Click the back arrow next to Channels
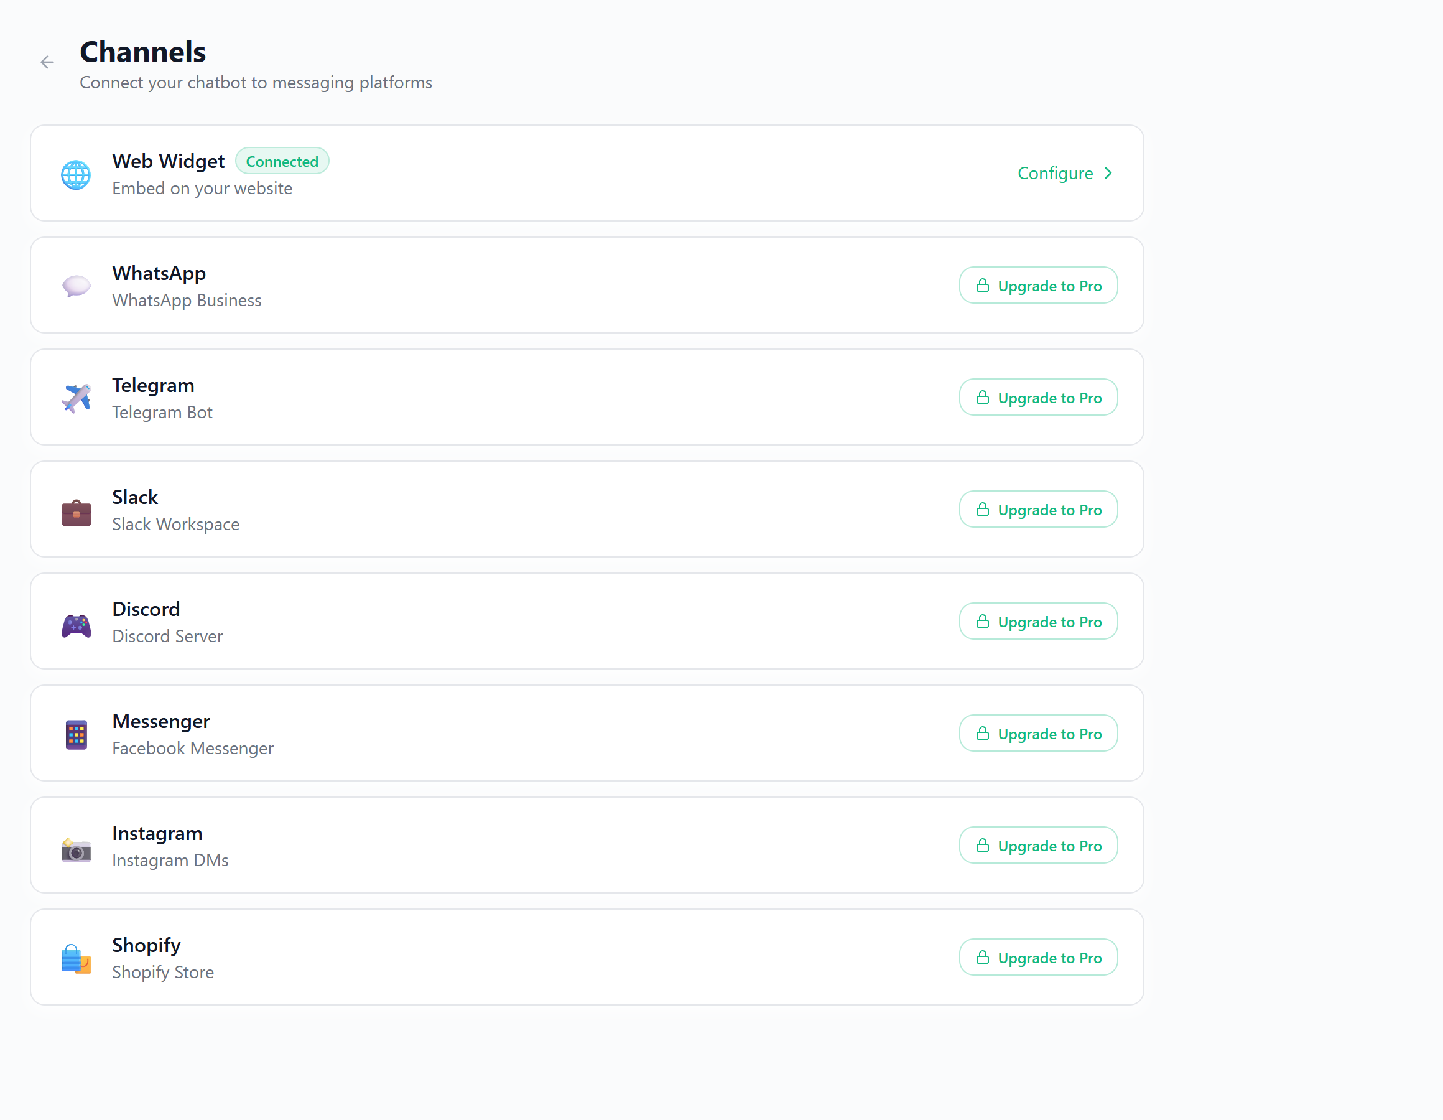Viewport: 1443px width, 1120px height. pyautogui.click(x=47, y=62)
